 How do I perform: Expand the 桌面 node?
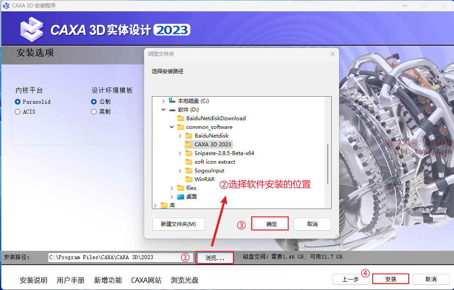172,197
